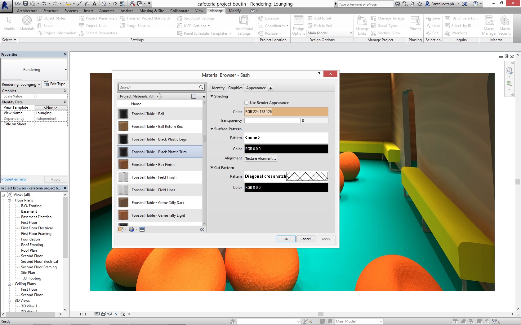Switch to the Identity tab

(x=218, y=88)
